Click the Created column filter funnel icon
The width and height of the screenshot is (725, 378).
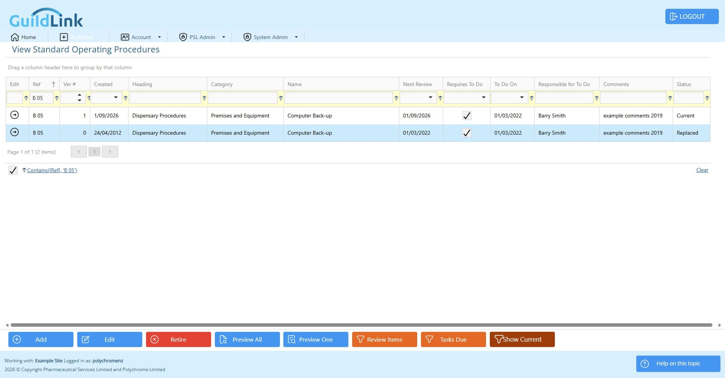coord(125,98)
